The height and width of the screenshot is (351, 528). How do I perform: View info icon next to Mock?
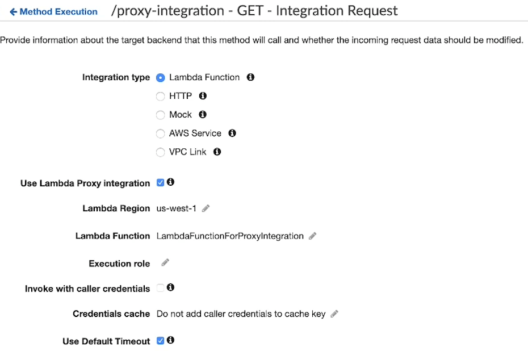click(x=202, y=115)
